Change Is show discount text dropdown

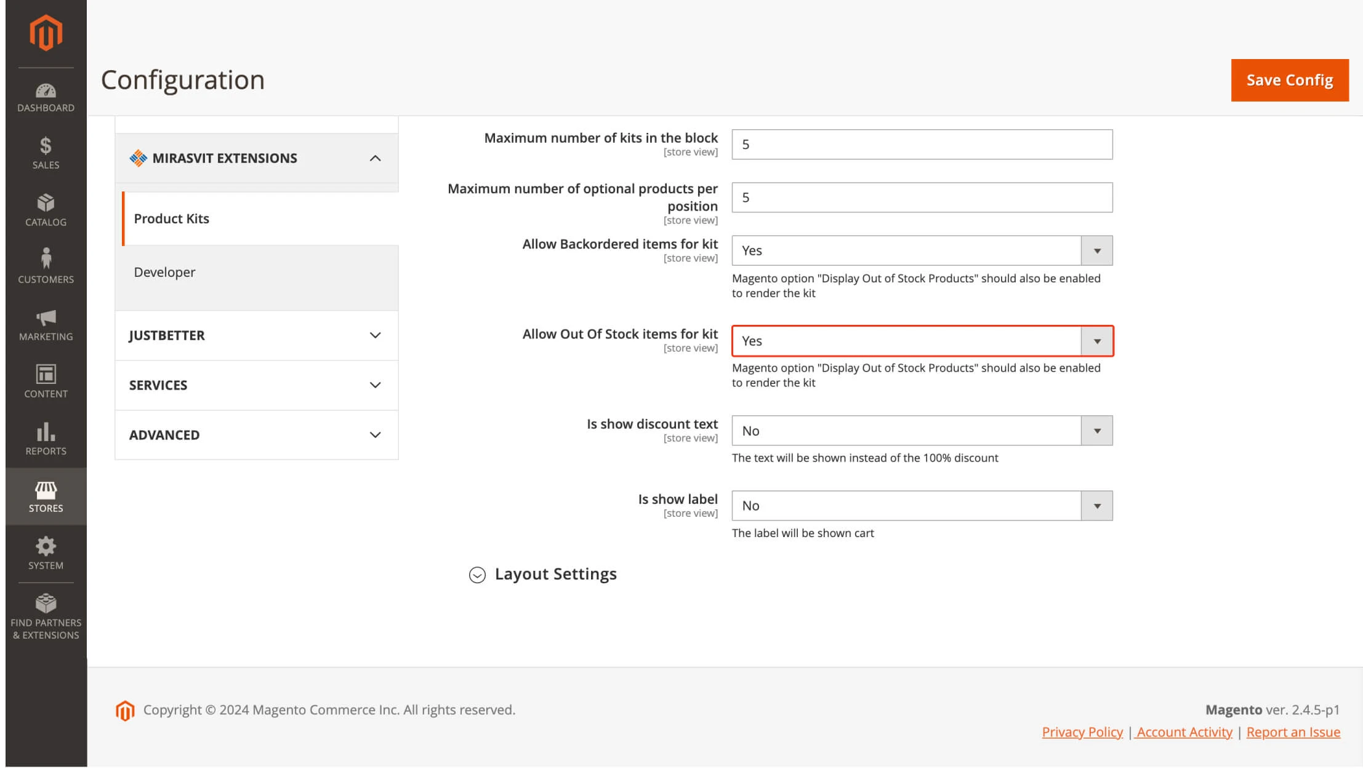(x=922, y=431)
